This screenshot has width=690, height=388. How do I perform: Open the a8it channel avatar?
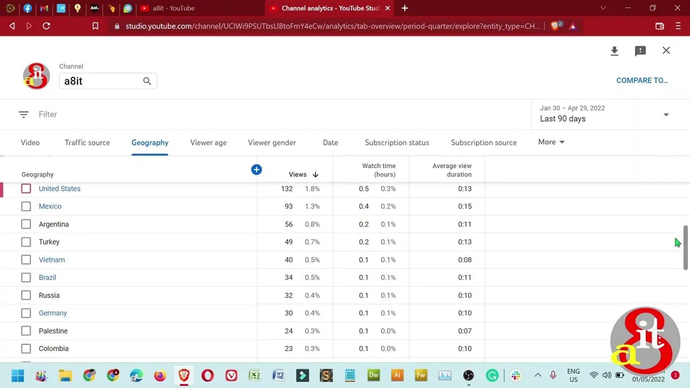click(x=37, y=76)
